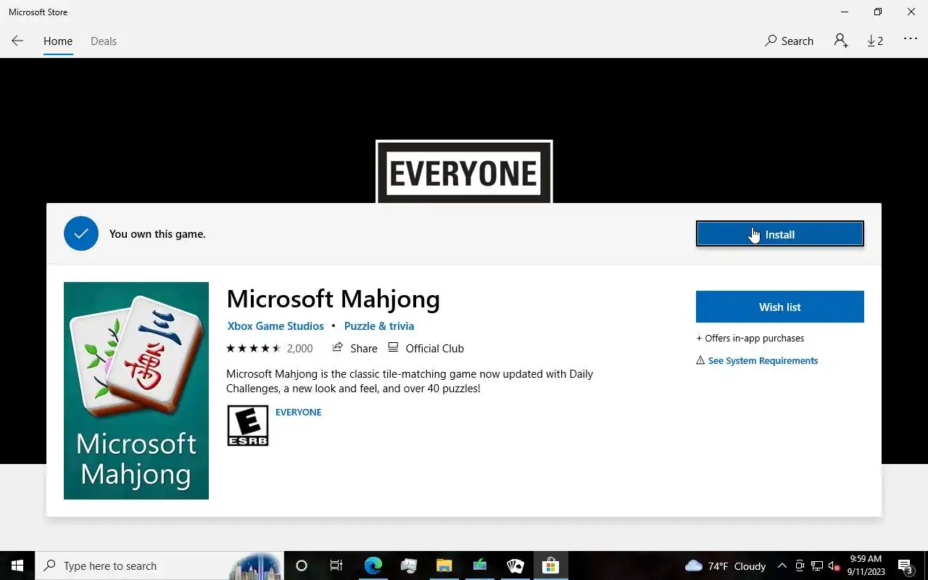Open the Windows Start menu
This screenshot has height=580, width=928.
pos(17,565)
